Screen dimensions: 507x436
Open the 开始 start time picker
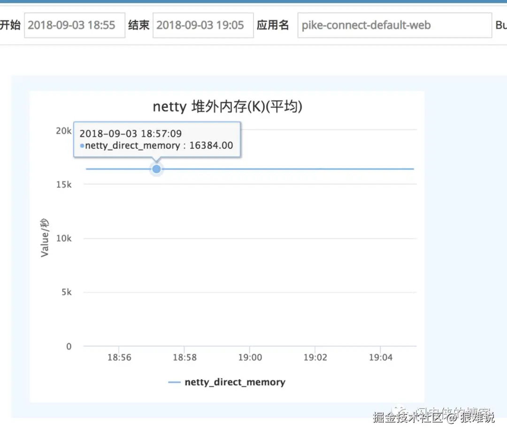74,25
